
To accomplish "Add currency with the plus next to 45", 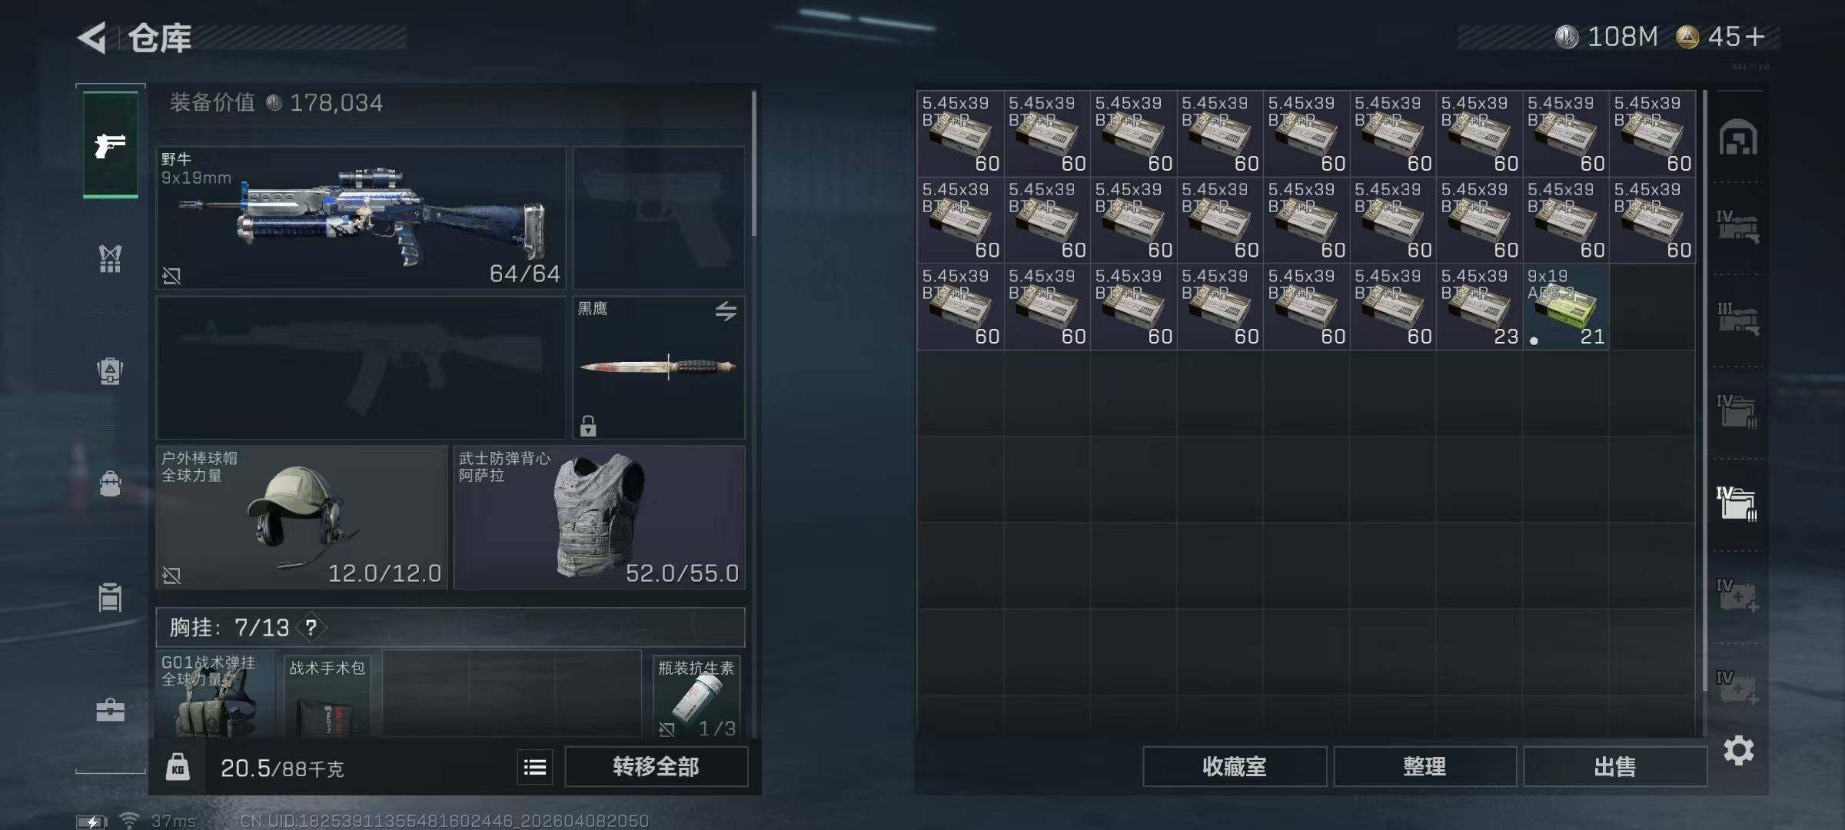I will 1754,36.
